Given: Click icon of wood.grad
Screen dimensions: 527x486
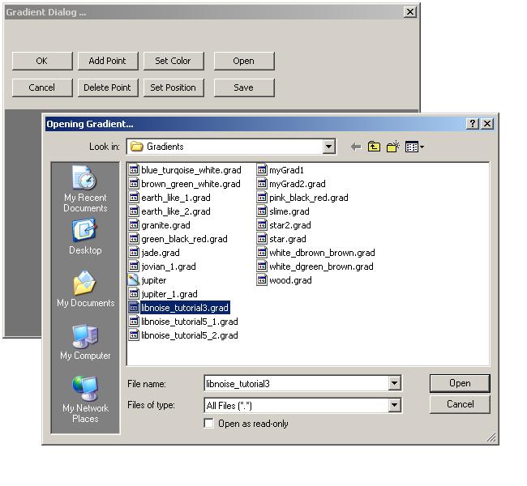Looking at the screenshot, I should [262, 280].
